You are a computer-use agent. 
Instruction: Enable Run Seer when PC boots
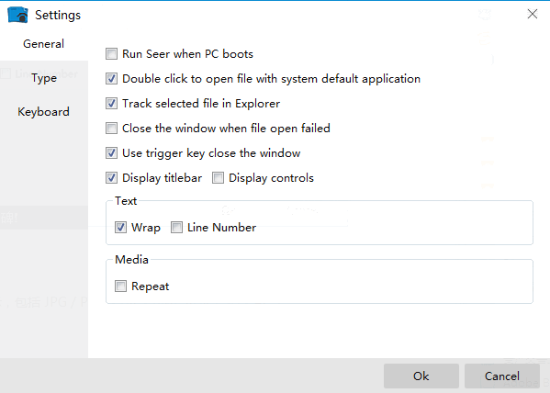pos(111,54)
